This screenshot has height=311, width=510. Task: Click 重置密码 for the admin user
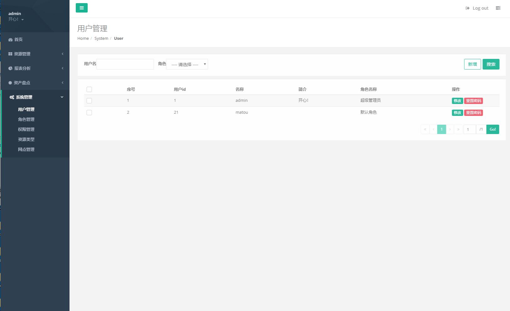click(473, 101)
